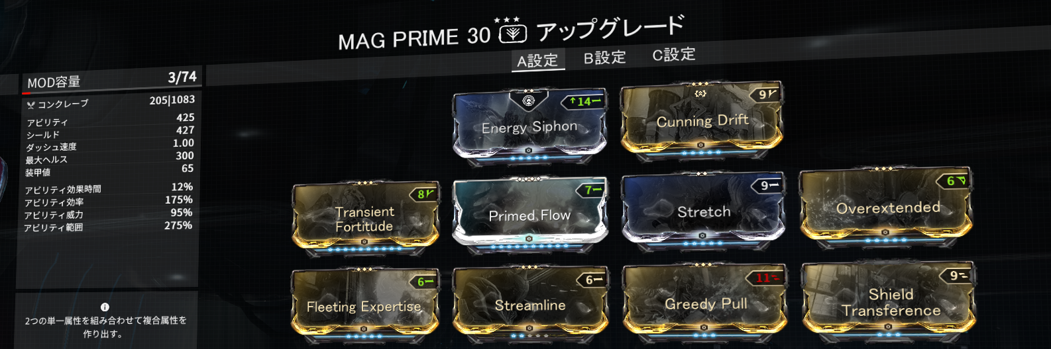
Task: Switch to the B設定 config tab
Action: 604,58
